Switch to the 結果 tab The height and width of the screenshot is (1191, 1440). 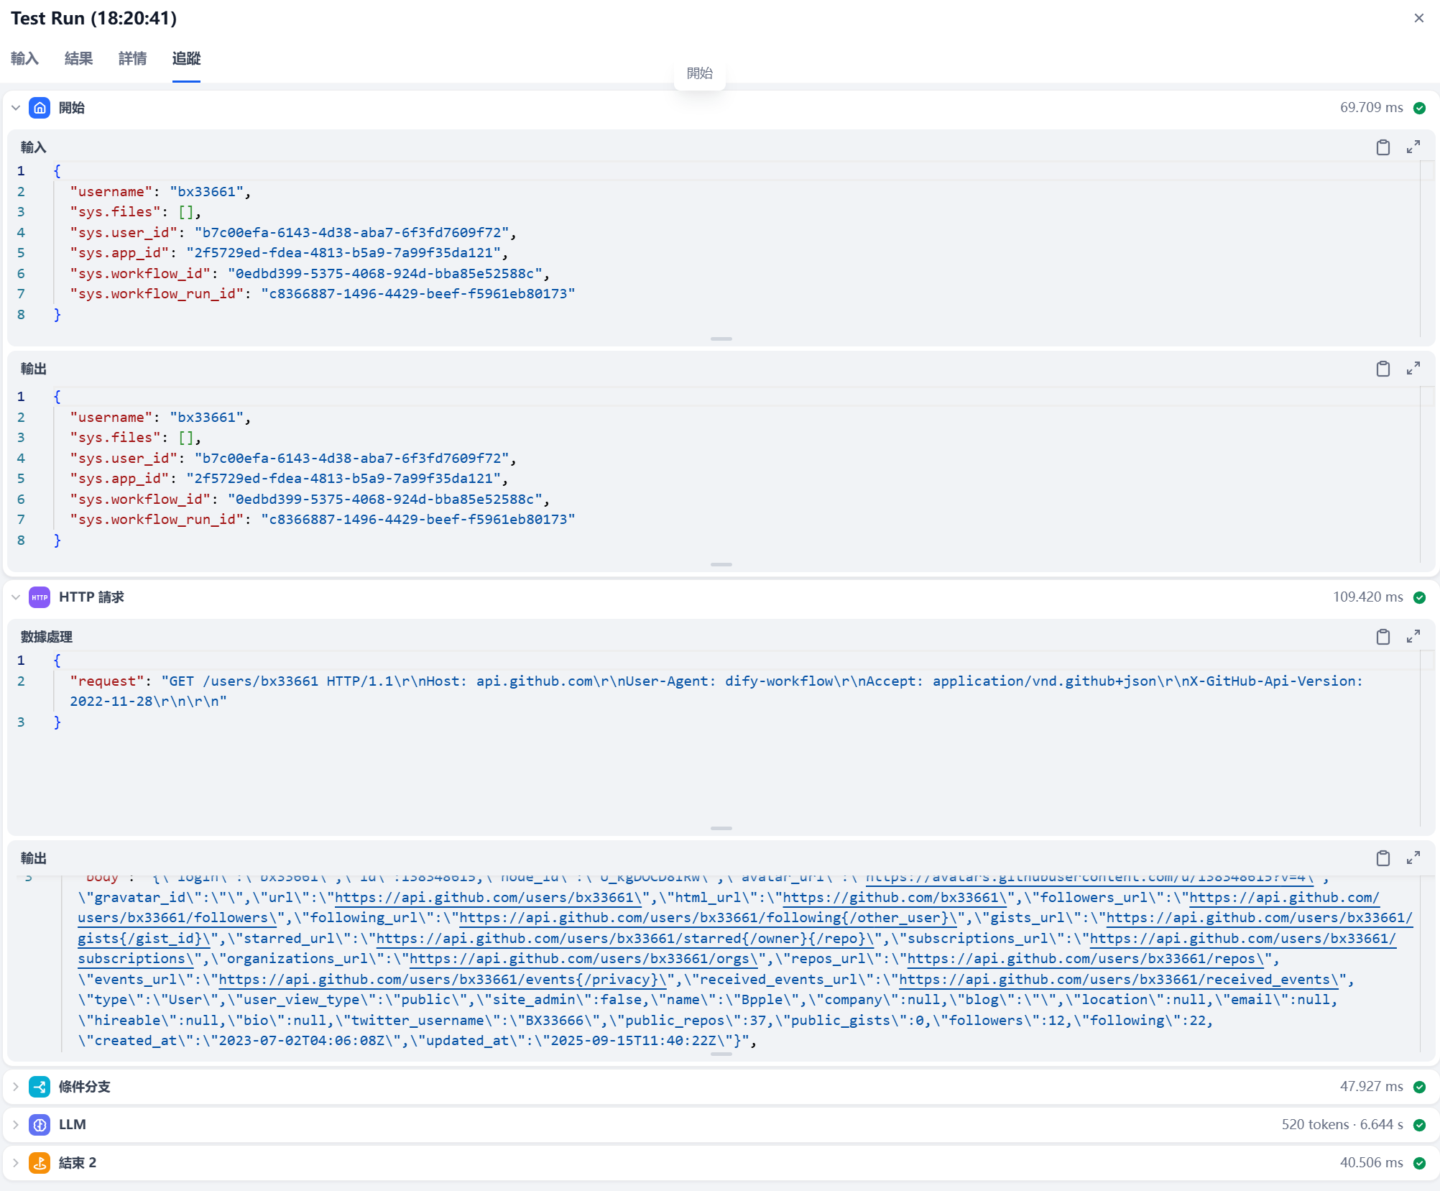pyautogui.click(x=78, y=58)
